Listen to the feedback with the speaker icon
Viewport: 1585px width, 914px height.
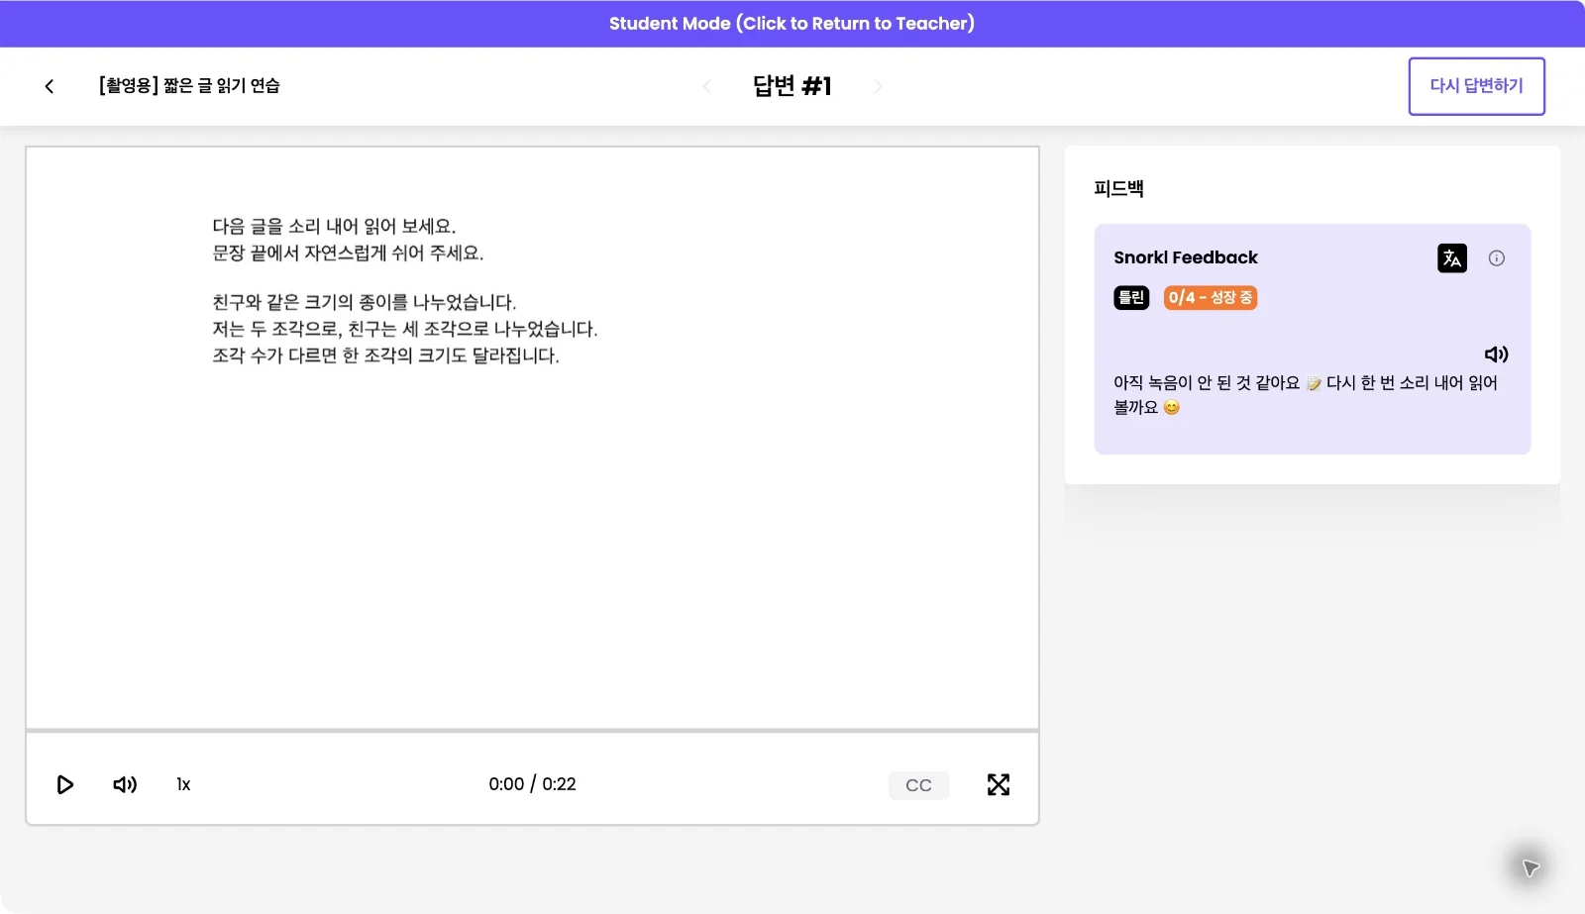tap(1496, 354)
